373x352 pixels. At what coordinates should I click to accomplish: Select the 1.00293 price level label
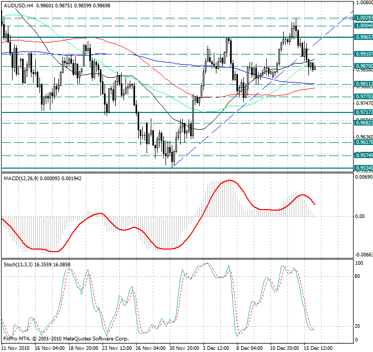click(364, 18)
